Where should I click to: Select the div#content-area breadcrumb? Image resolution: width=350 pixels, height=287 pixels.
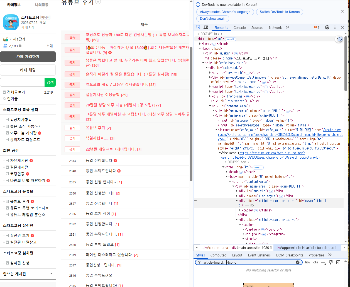click(215, 248)
